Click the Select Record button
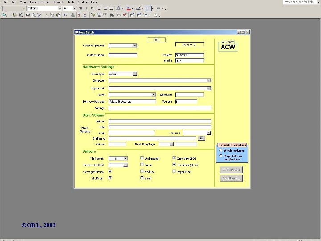 point(231,170)
